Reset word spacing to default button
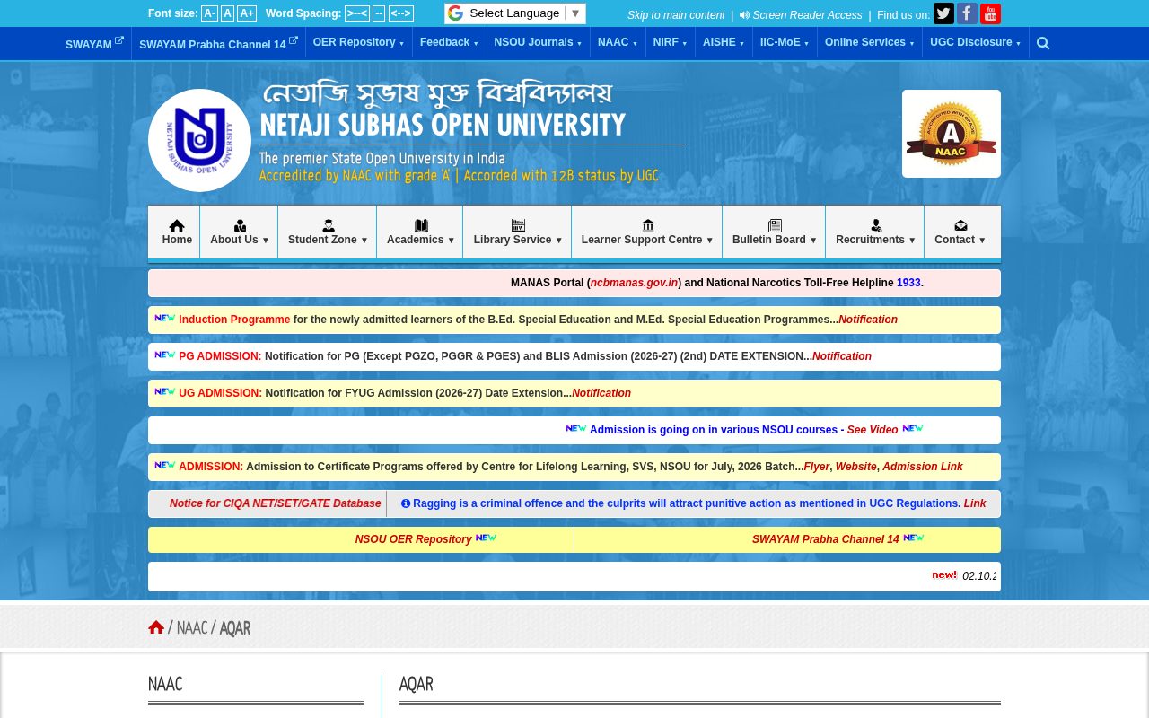The image size is (1149, 718). coord(379,13)
